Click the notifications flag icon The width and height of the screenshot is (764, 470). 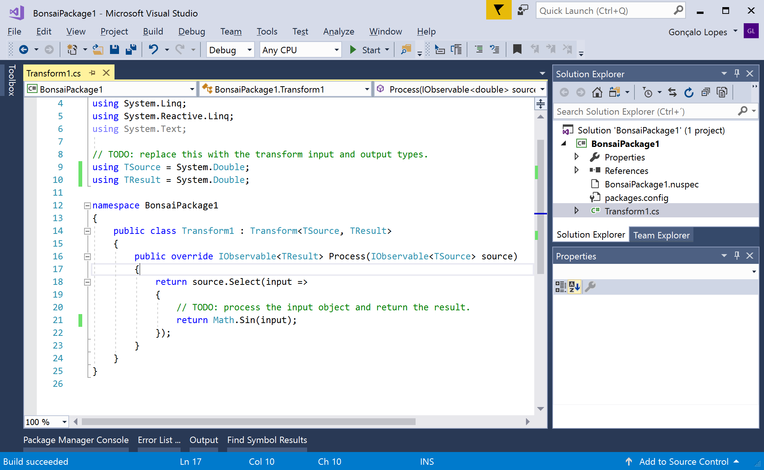coord(498,10)
